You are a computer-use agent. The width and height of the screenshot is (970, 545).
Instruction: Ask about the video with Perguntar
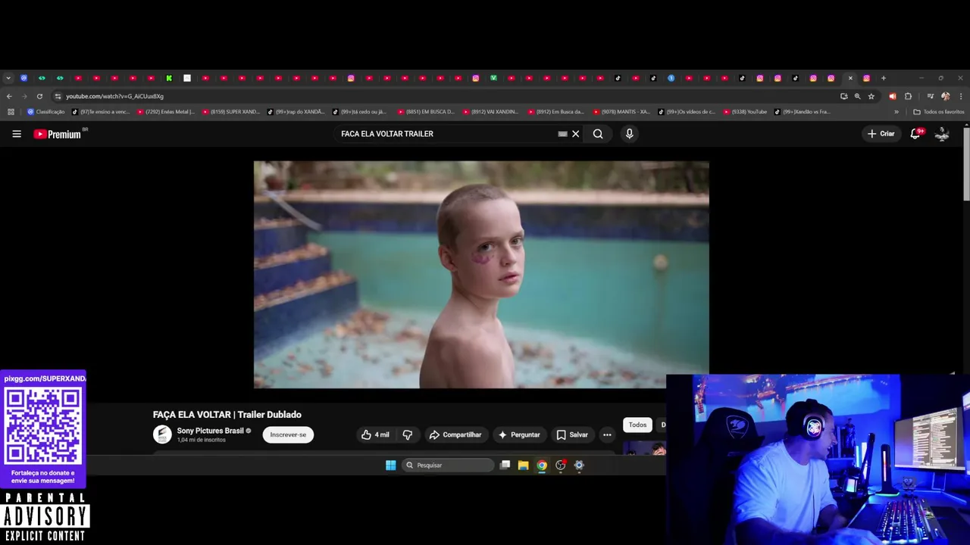point(518,434)
